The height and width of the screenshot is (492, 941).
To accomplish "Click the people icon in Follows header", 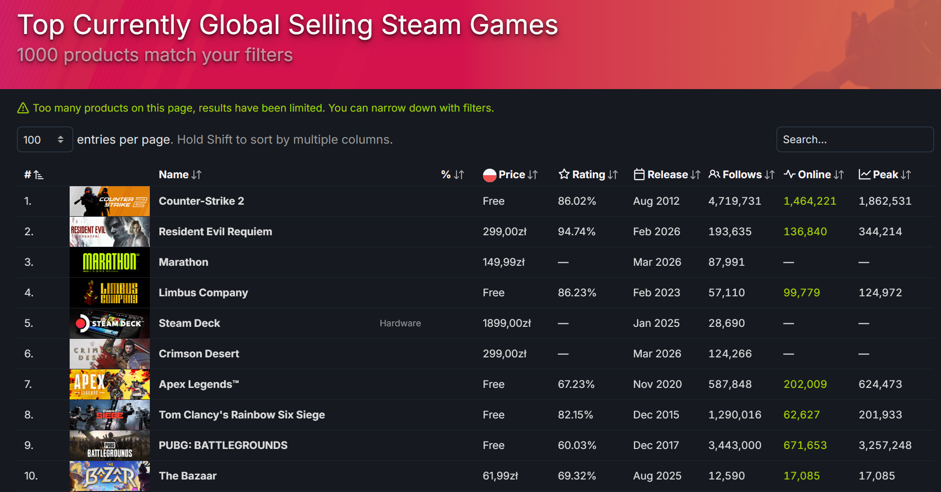I will [714, 174].
